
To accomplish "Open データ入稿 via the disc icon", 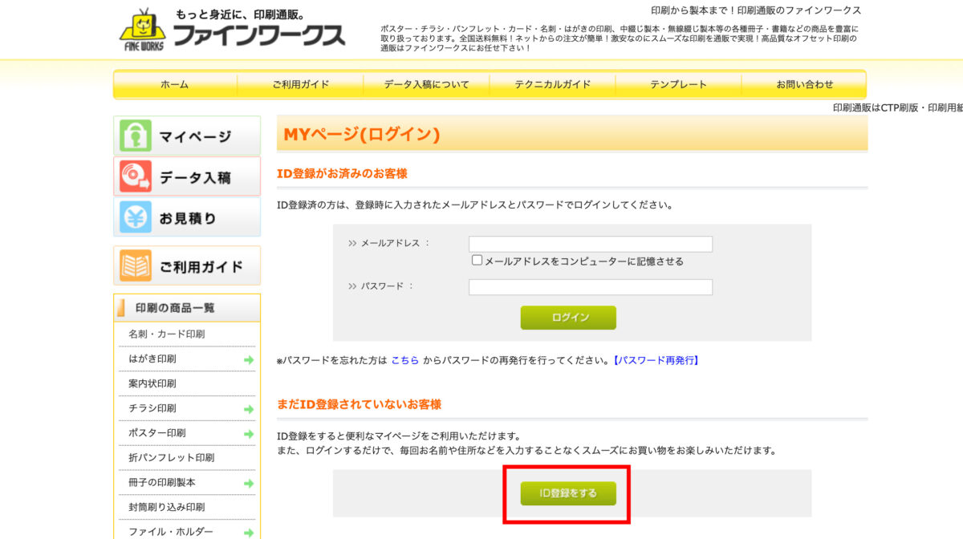I will pos(136,176).
